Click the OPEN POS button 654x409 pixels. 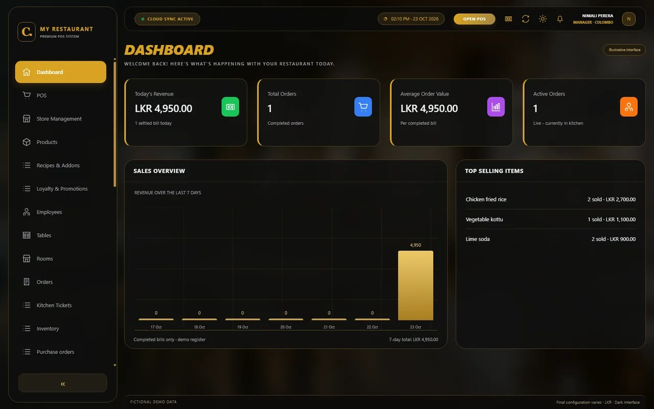click(475, 19)
